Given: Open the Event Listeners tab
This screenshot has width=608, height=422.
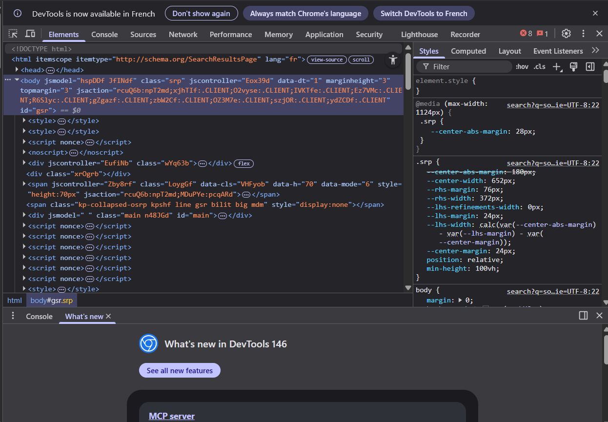Looking at the screenshot, I should tap(558, 51).
